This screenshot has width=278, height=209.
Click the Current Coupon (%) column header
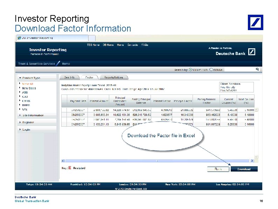pyautogui.click(x=229, y=101)
